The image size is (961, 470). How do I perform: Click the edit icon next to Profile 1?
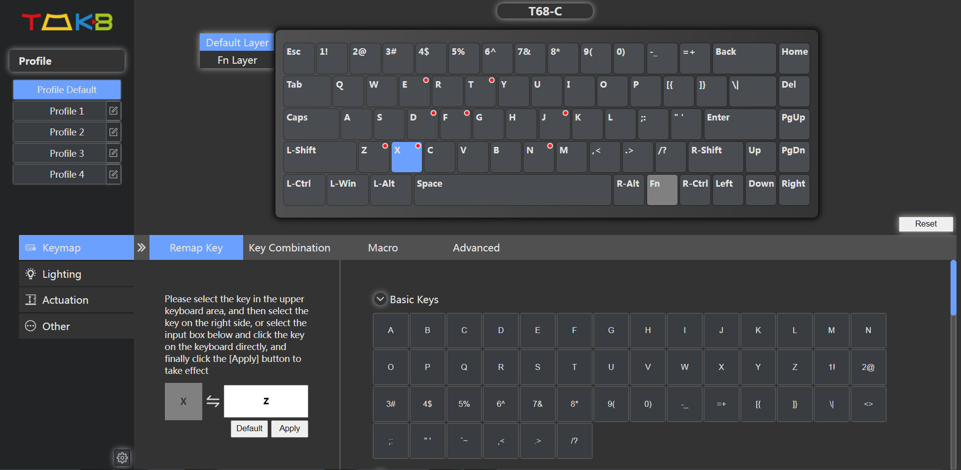pos(114,111)
